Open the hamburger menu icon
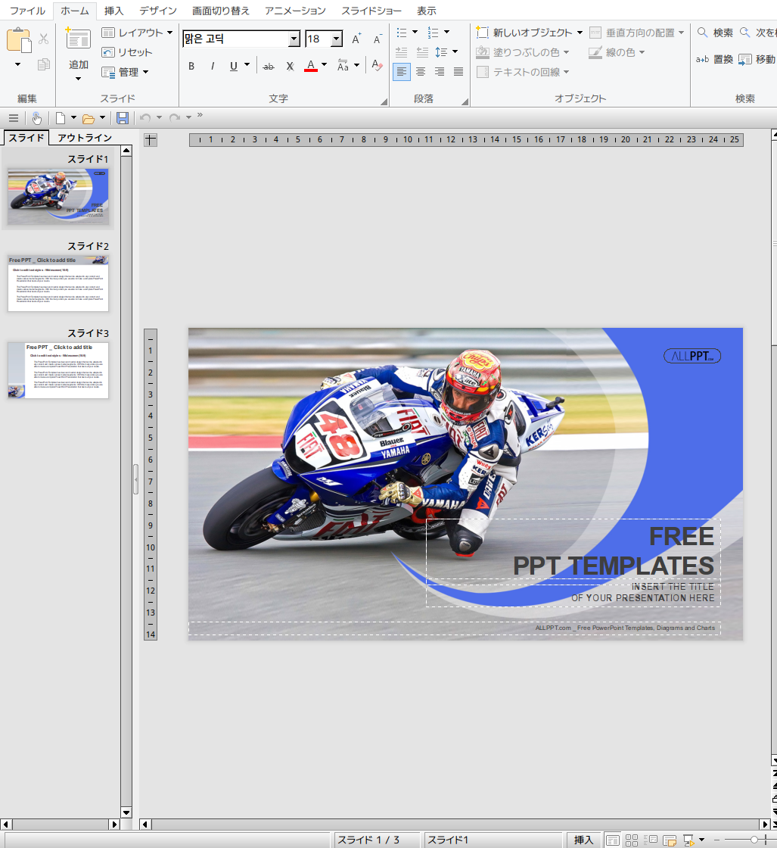The image size is (777, 848). (14, 118)
